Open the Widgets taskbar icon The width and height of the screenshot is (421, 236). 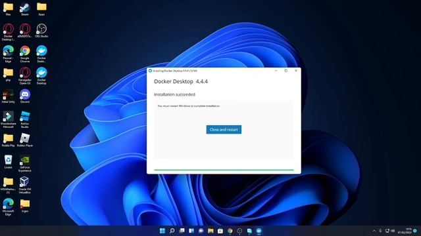tap(191, 231)
